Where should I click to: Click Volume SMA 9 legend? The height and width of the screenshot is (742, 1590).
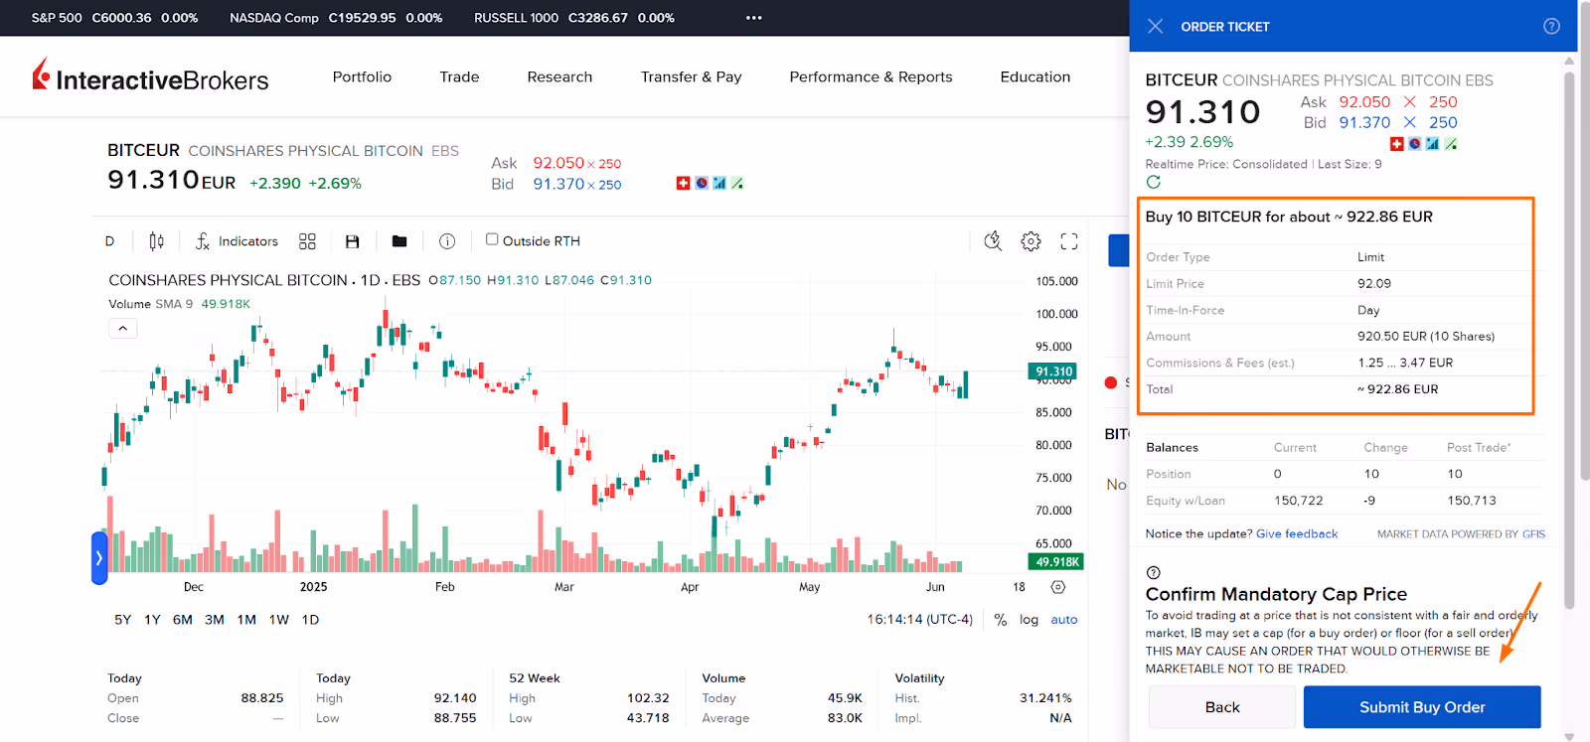point(179,304)
